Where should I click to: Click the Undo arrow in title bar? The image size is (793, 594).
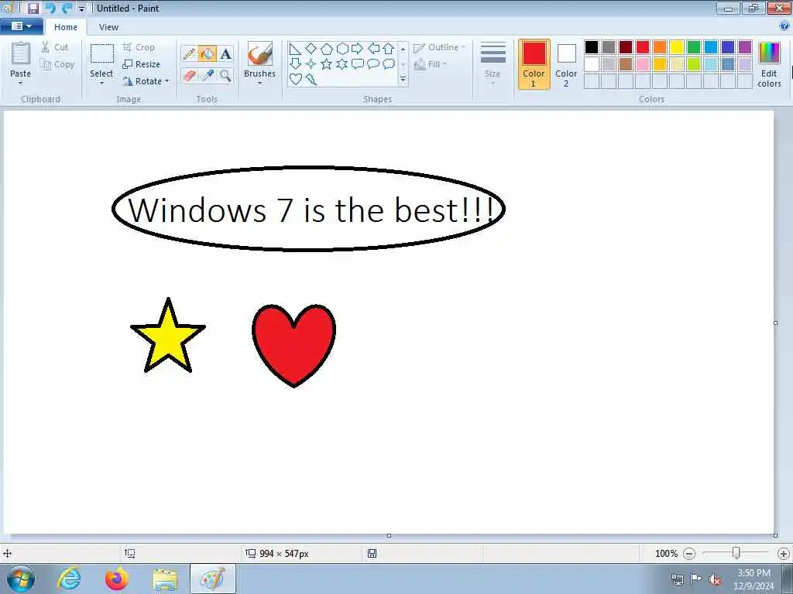point(50,8)
